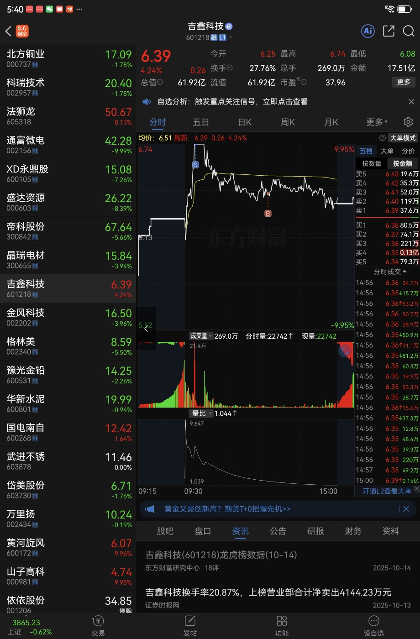Image resolution: width=420 pixels, height=639 pixels.
Task: Close the 自选分析 notification bar
Action: (x=411, y=101)
